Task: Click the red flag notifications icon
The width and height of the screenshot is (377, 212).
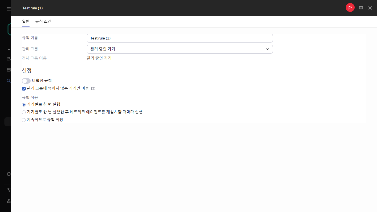Action: 350,7
